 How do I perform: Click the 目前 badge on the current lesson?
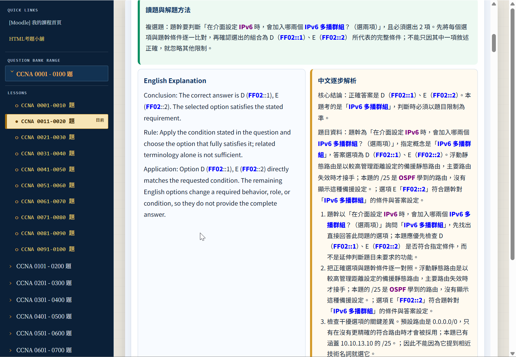click(x=100, y=120)
